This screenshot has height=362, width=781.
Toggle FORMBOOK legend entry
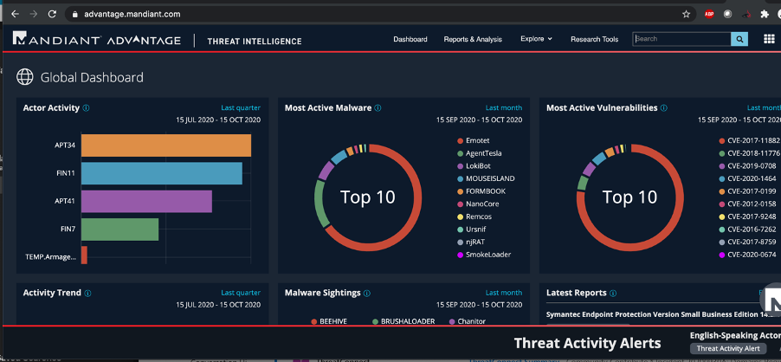tap(481, 191)
